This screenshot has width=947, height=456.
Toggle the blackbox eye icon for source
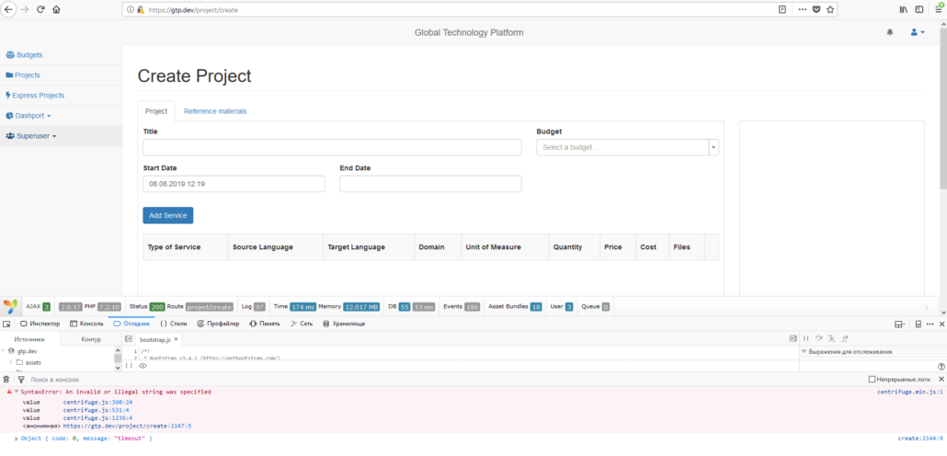[143, 366]
